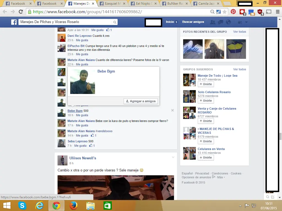Click Unirte for Solo Celulares Rosario group
The height and width of the screenshot is (211, 282).
(x=206, y=101)
